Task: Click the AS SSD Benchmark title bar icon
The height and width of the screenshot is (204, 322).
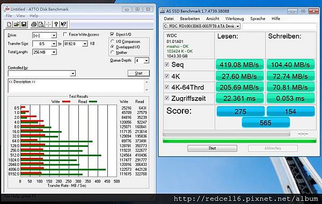Action: (x=162, y=11)
